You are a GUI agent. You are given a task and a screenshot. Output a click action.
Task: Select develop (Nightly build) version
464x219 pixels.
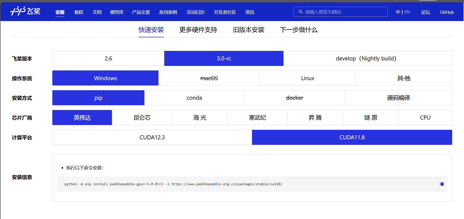coord(368,58)
